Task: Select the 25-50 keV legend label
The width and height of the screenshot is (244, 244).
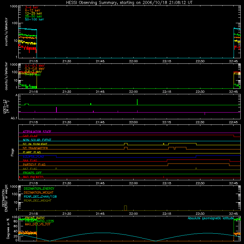Action: [33, 16]
